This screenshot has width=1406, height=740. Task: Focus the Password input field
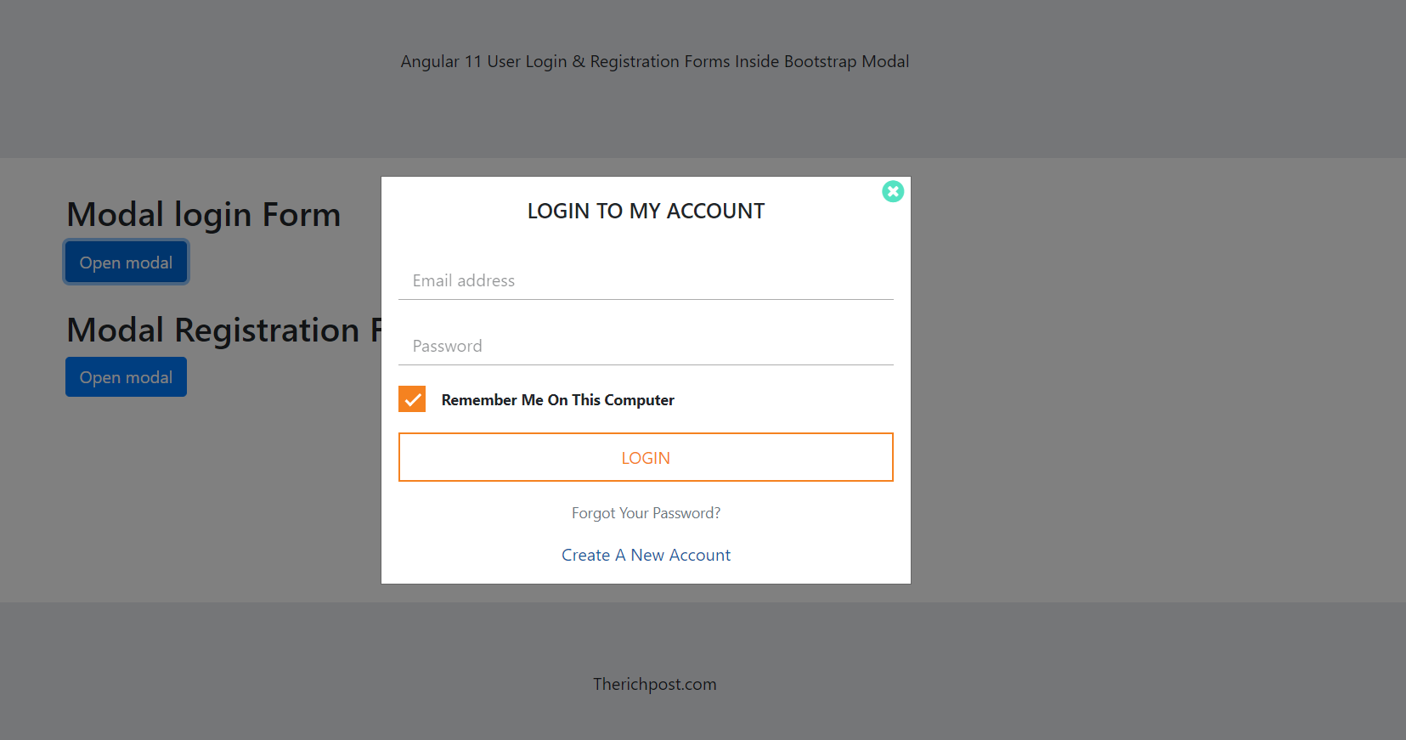tap(646, 346)
